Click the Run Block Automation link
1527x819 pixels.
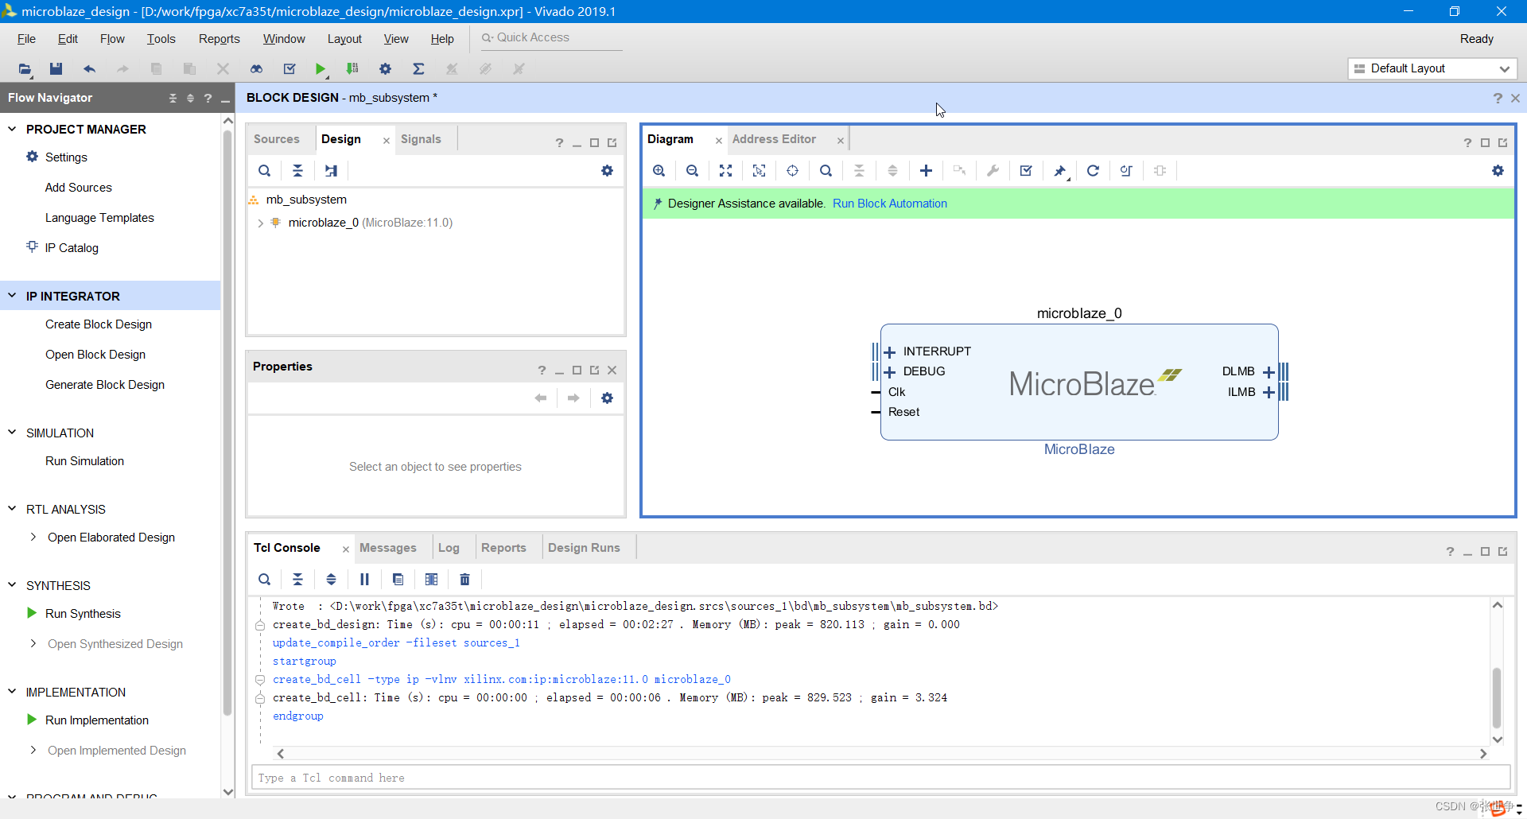point(890,204)
